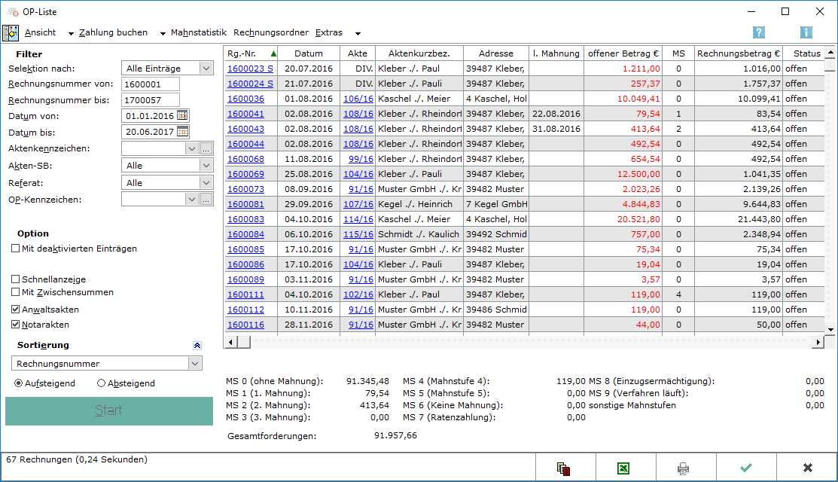This screenshot has height=482, width=838.
Task: Click the Rechnungsnummer bis input field
Action: (x=150, y=100)
